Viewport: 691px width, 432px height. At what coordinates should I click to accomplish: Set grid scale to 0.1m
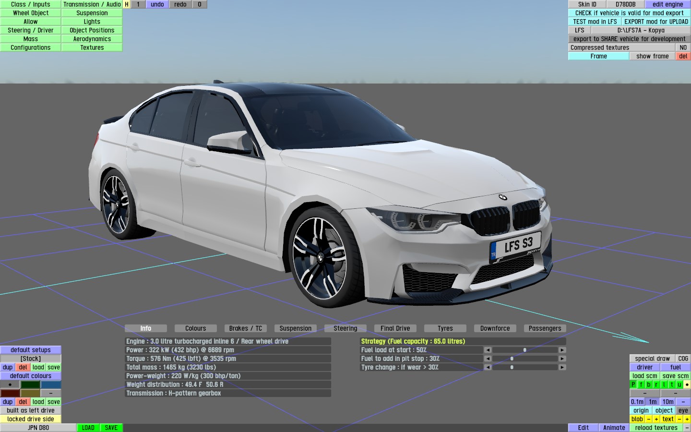637,402
